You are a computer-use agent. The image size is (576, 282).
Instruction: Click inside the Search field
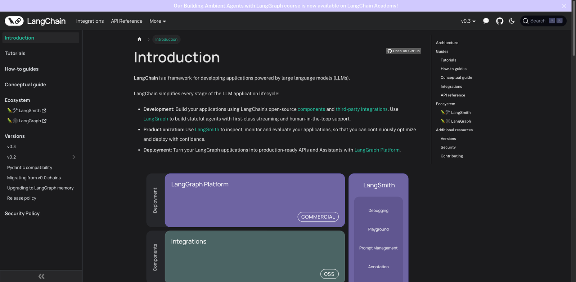(x=543, y=21)
